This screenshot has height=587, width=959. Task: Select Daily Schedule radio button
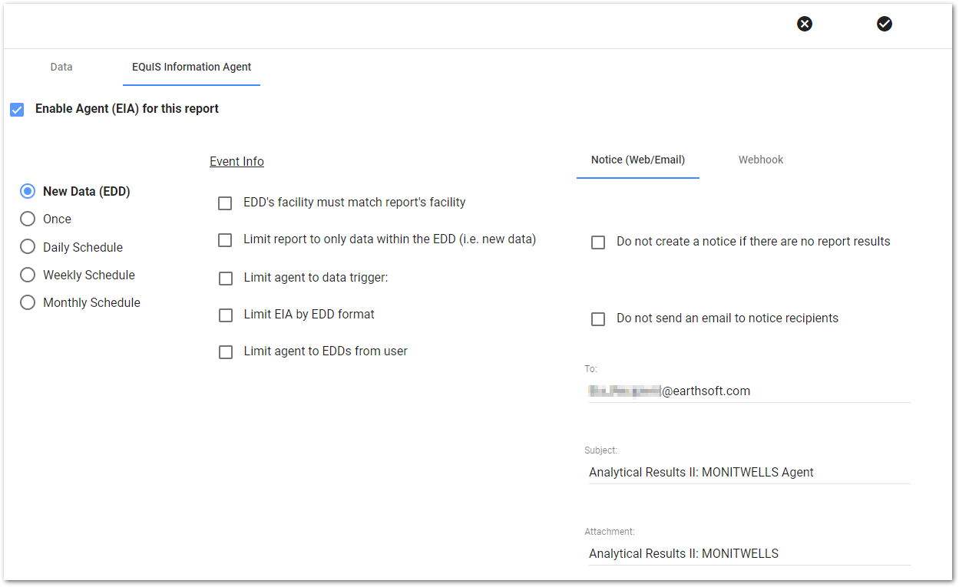click(28, 247)
